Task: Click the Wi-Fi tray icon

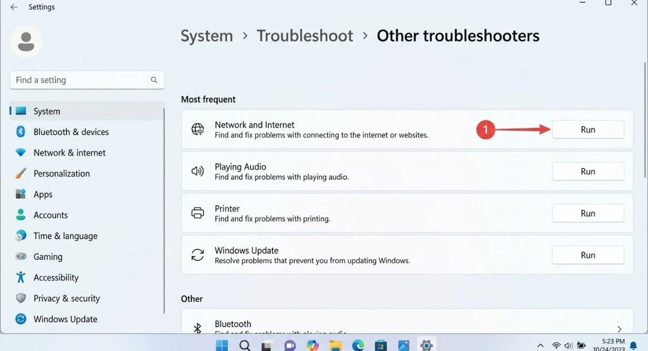Action: pyautogui.click(x=556, y=346)
